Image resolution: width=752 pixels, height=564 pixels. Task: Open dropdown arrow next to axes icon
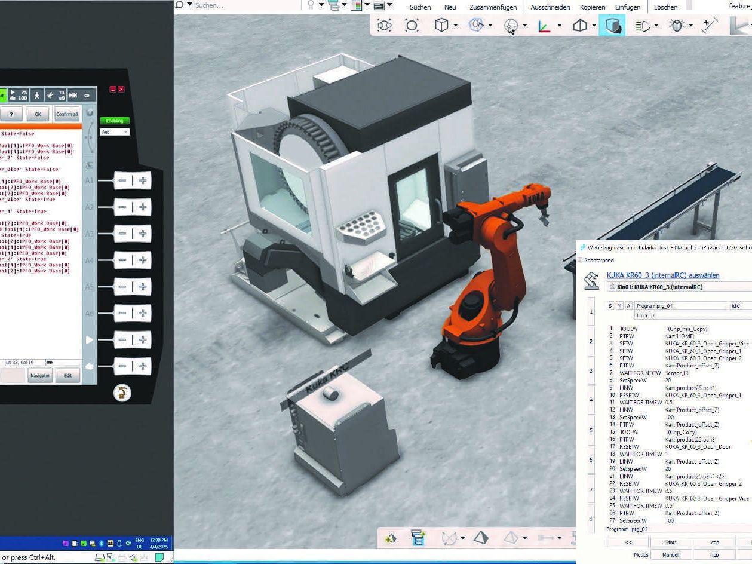point(559,26)
